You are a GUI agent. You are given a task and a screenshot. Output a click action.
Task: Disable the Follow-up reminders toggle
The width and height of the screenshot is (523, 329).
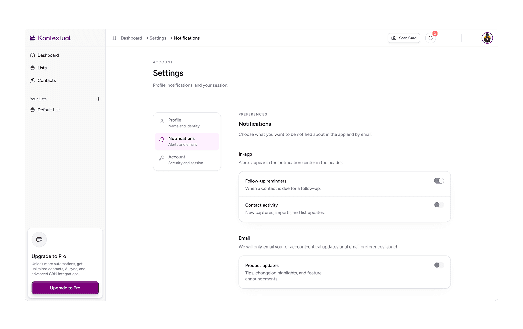coord(439,181)
